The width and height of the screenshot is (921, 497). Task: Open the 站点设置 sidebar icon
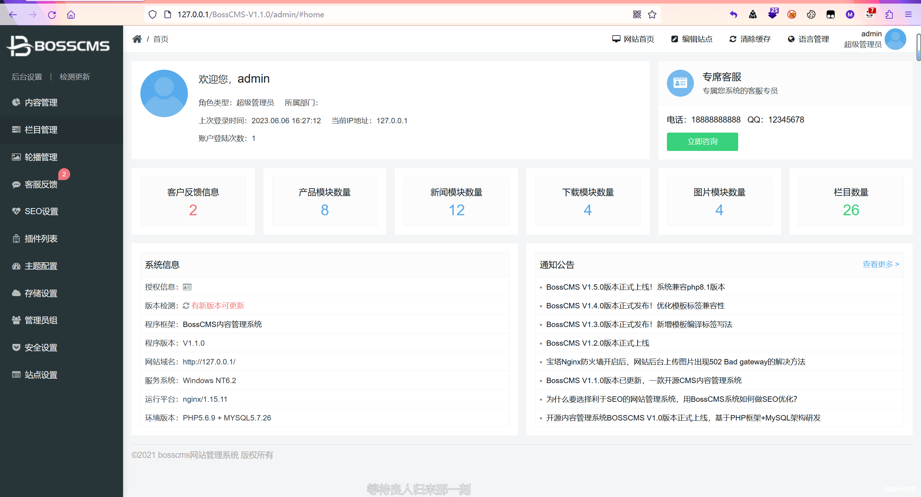[16, 374]
